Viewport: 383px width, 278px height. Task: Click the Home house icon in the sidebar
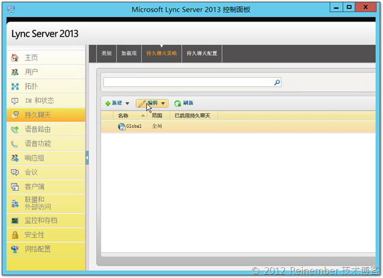[x=15, y=57]
